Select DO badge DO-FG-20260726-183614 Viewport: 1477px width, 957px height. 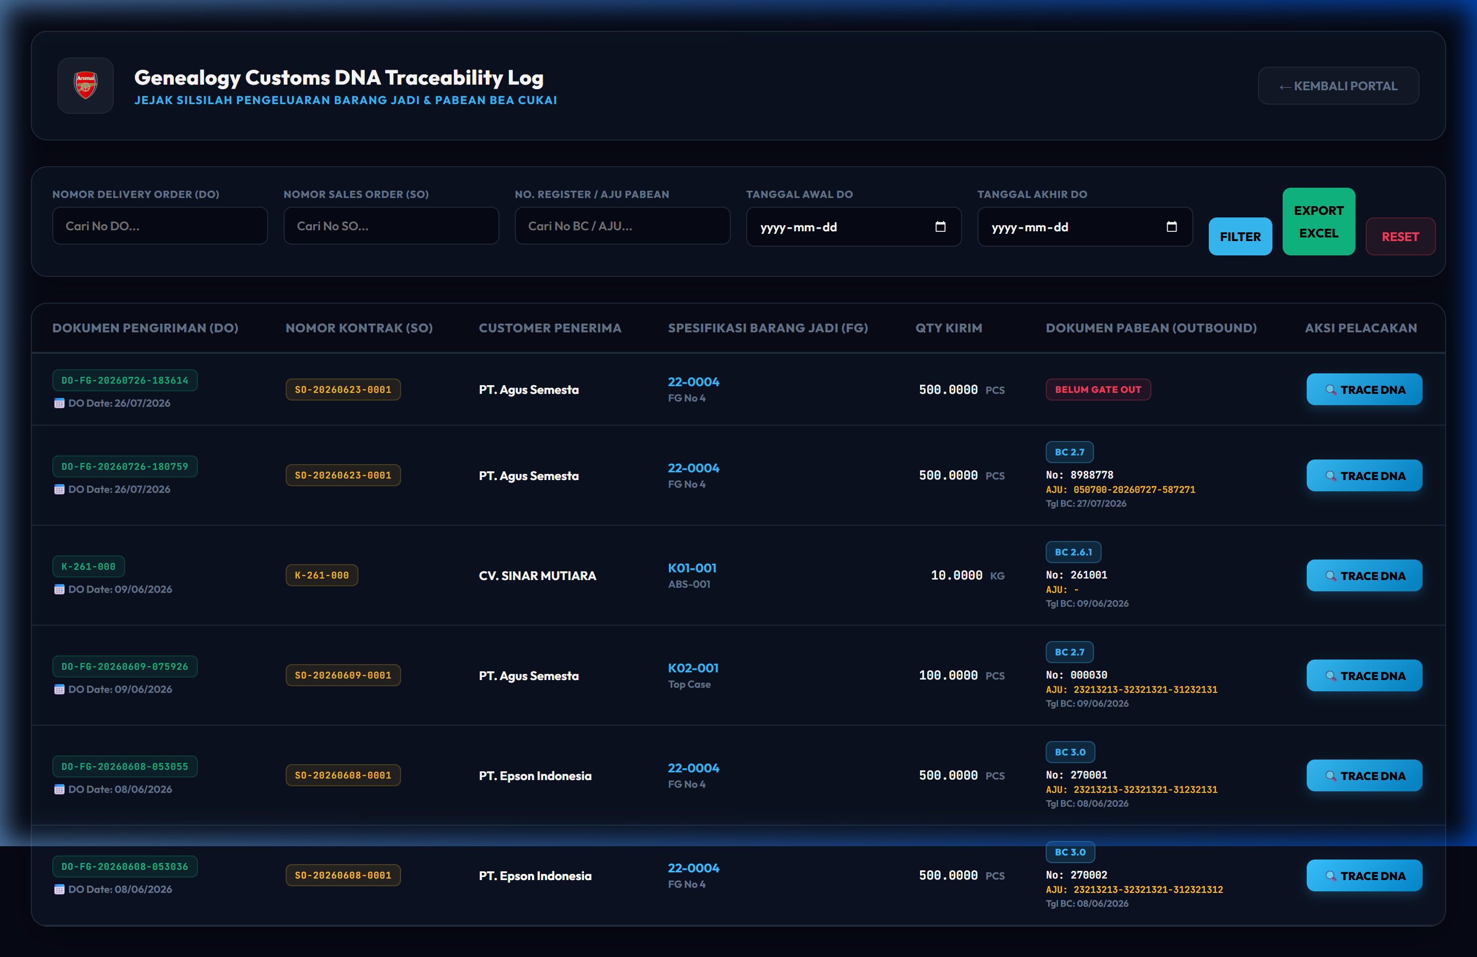(x=125, y=381)
